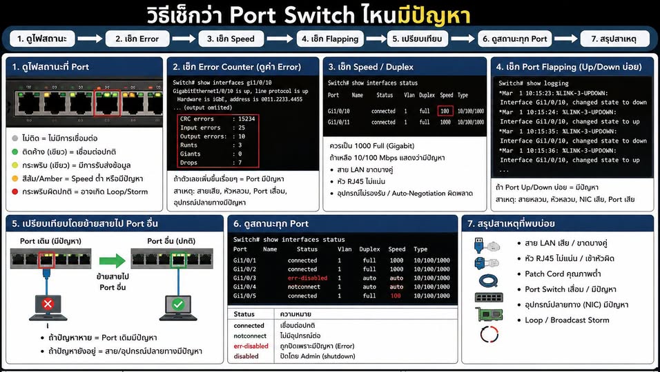
Task: Click the red speed 100 for Gi1/0/5
Action: [x=396, y=296]
